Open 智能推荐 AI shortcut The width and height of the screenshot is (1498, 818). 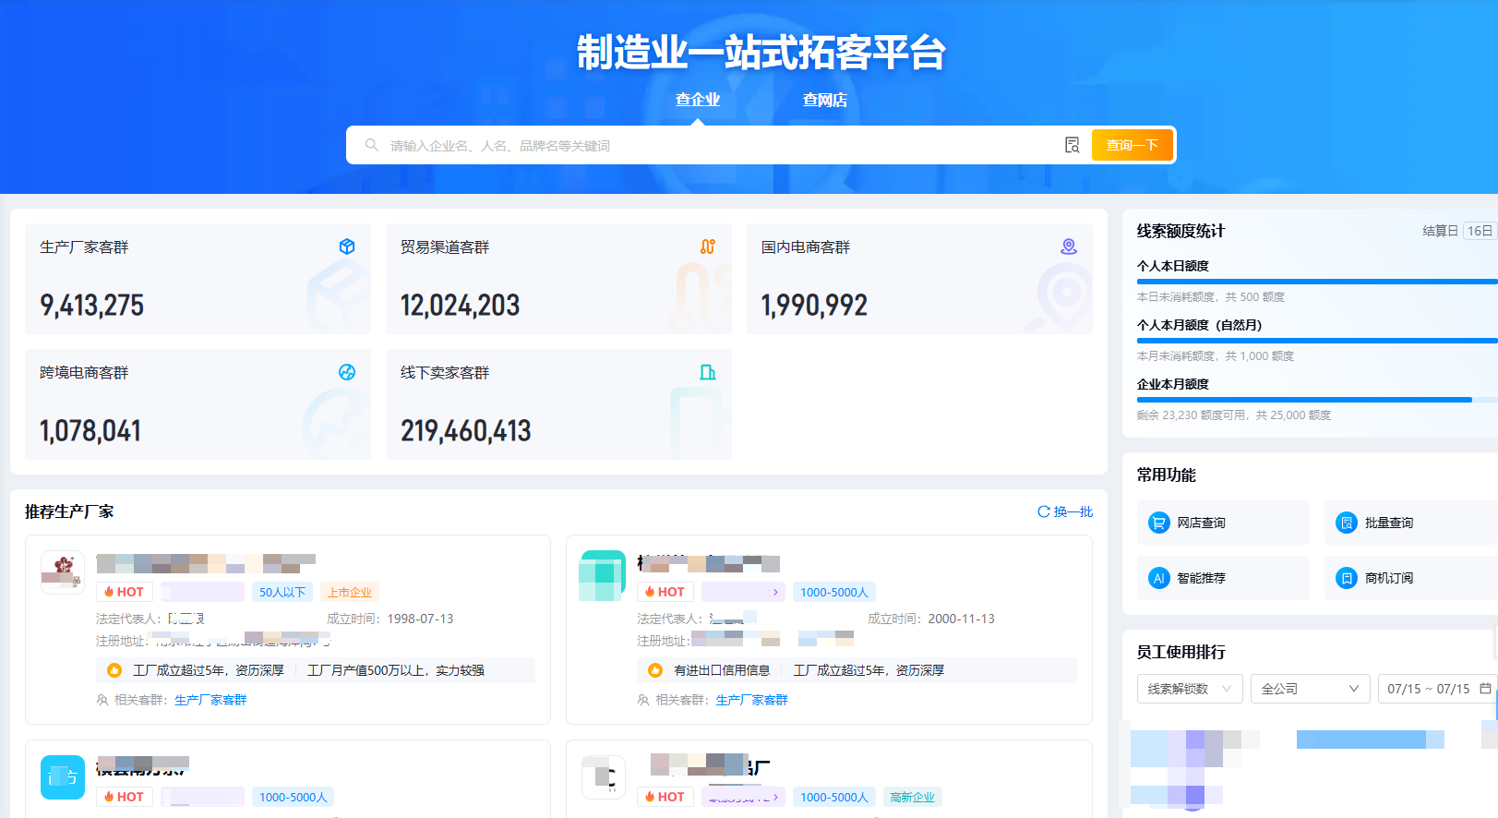pyautogui.click(x=1222, y=578)
